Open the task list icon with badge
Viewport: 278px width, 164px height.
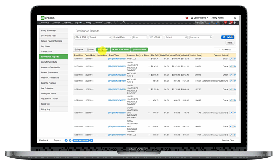coord(230,23)
